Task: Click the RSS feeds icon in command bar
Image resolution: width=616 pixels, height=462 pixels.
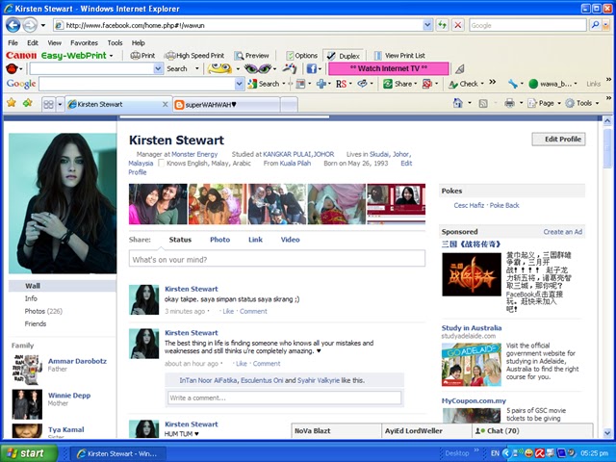Action: pyautogui.click(x=483, y=103)
